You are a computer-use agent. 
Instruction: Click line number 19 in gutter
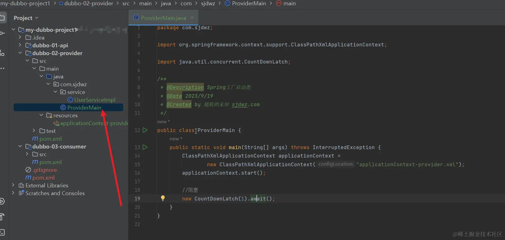(x=137, y=199)
